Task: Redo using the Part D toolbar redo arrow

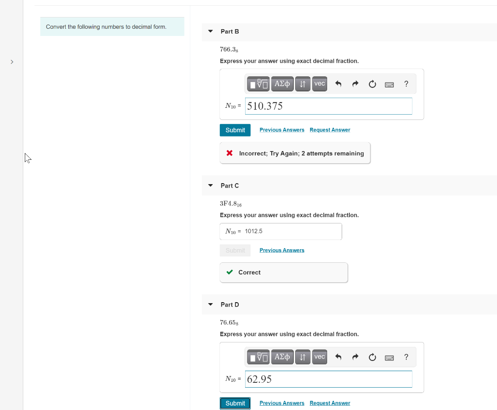Action: pyautogui.click(x=355, y=357)
